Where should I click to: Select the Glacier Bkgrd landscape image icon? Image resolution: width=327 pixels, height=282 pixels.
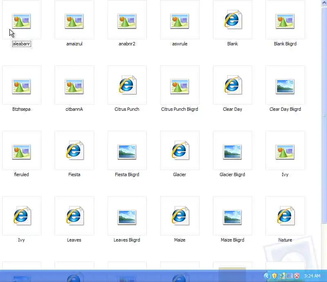[232, 152]
